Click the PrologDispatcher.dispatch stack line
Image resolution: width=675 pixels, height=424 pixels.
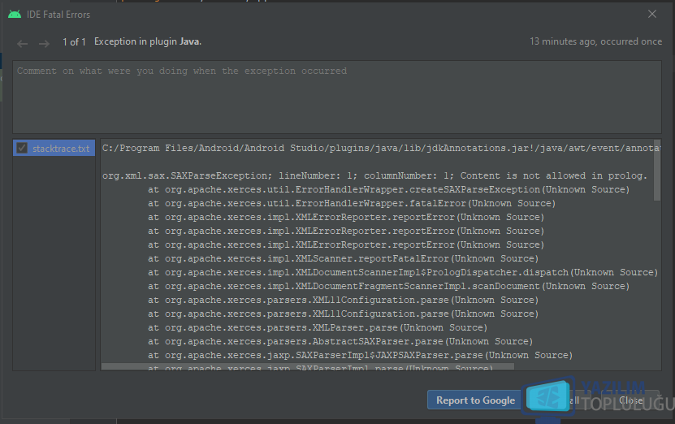[403, 272]
